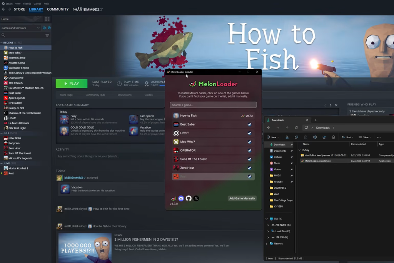Collapse the JUNE games section
This screenshot has height=263, width=394.
[2, 163]
